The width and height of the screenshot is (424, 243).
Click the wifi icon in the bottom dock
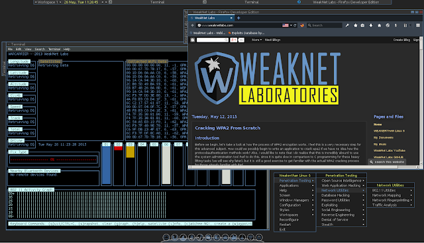click(250, 237)
